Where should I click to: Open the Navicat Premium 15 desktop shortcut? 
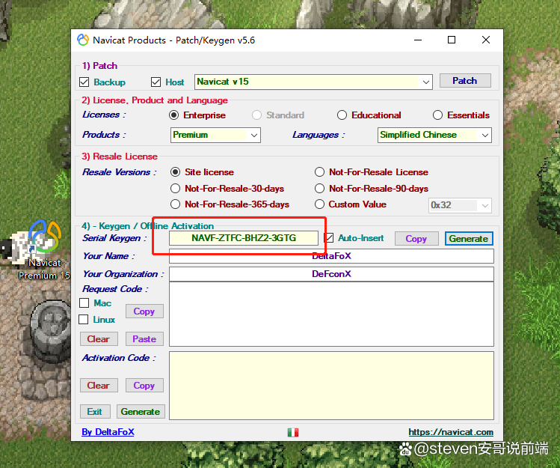pos(43,240)
